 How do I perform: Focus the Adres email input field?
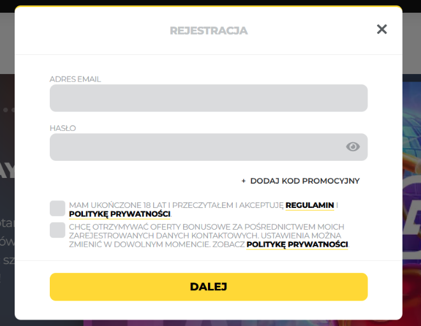[x=209, y=98]
